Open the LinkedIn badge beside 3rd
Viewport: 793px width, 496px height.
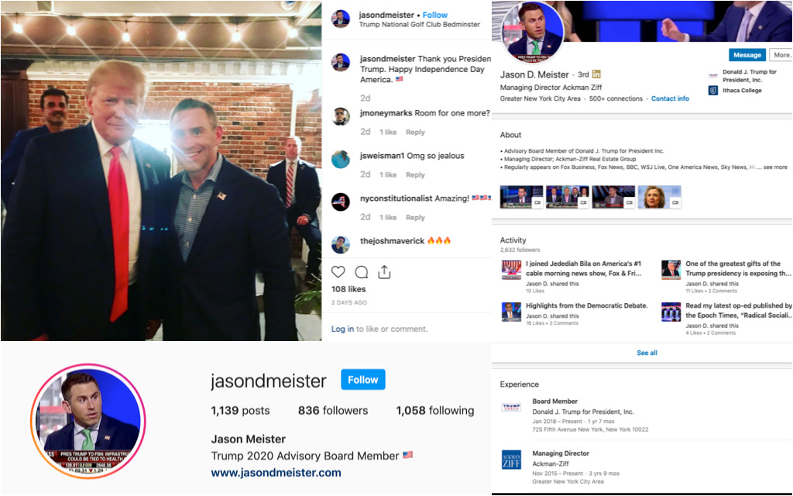[596, 74]
